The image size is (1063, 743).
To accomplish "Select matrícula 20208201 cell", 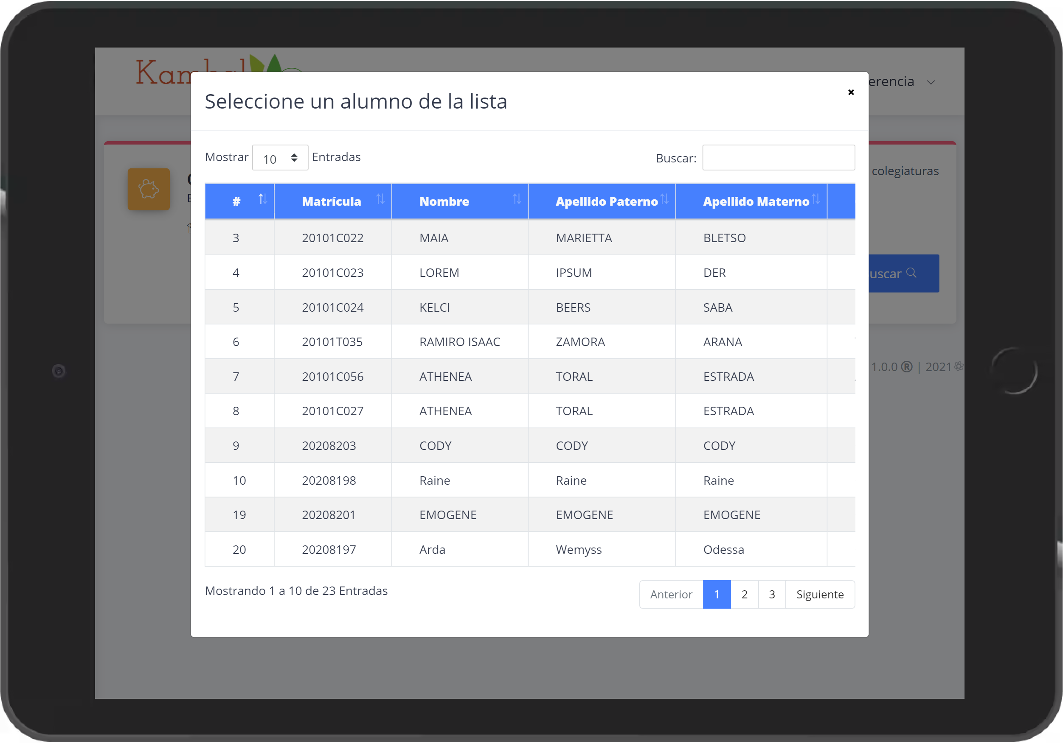I will [332, 514].
